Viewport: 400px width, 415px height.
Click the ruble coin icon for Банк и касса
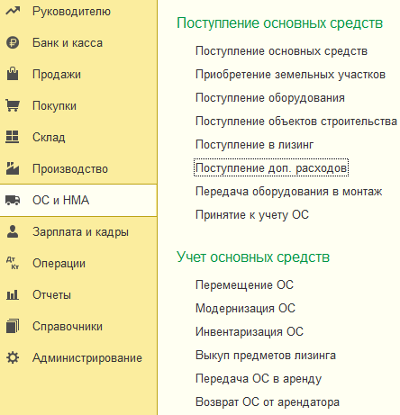(x=13, y=42)
